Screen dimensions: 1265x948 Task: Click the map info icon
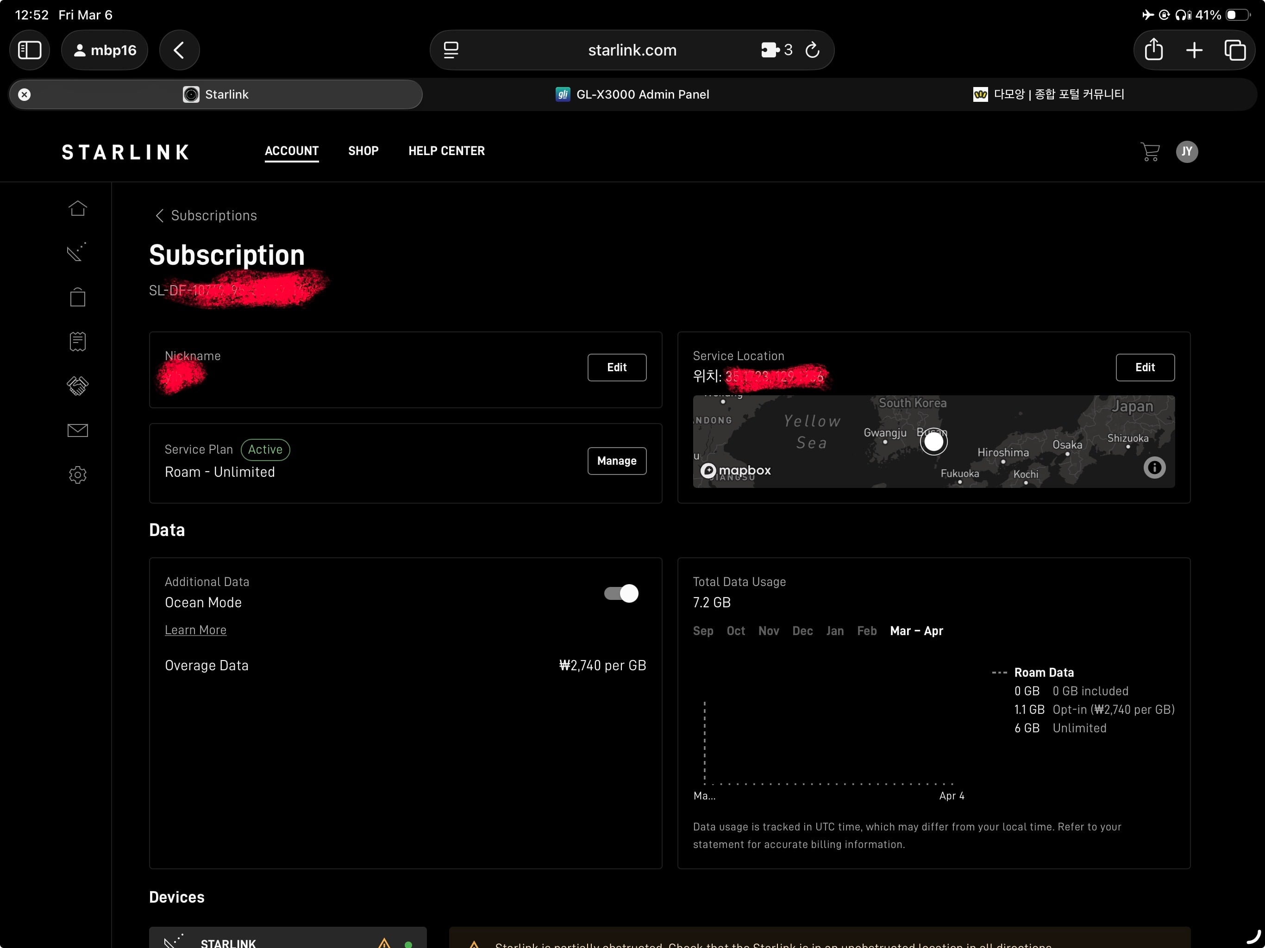point(1154,468)
